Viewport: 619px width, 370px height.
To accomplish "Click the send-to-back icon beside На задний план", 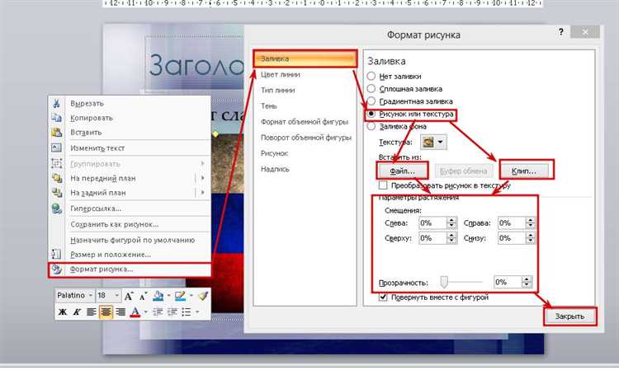I will (57, 193).
